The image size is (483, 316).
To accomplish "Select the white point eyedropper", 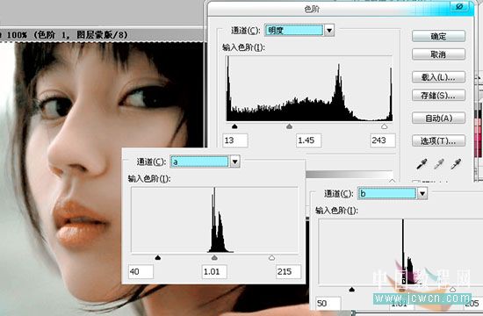I will (456, 164).
